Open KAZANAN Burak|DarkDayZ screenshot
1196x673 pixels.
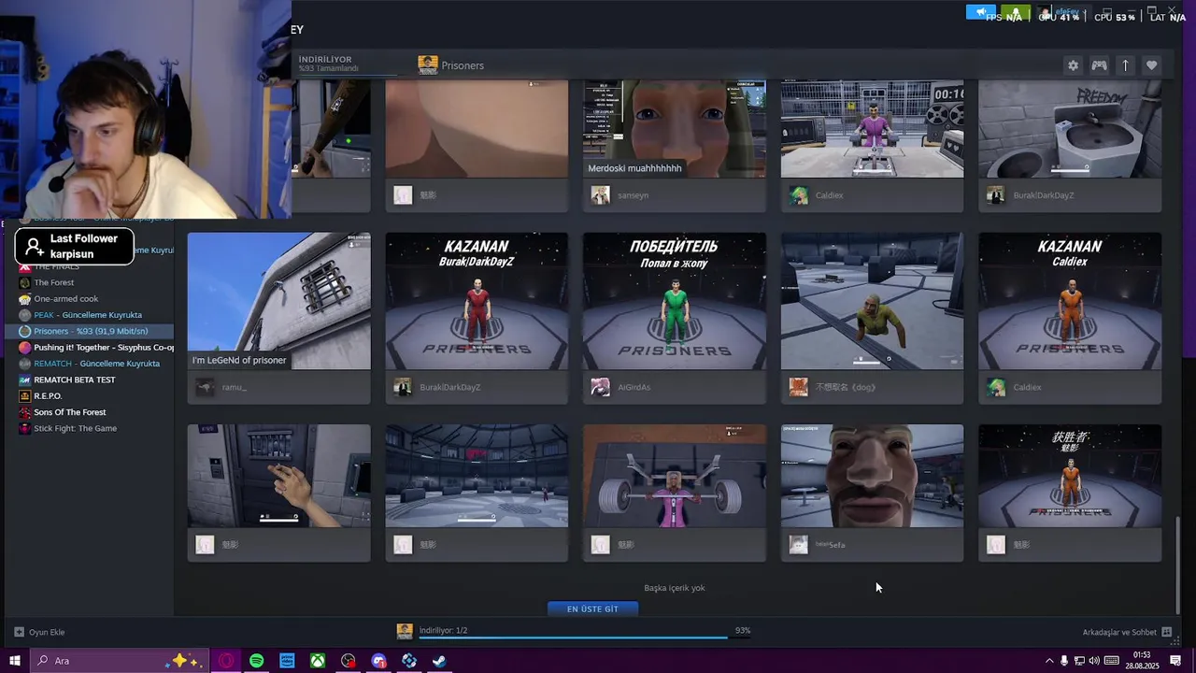point(477,301)
